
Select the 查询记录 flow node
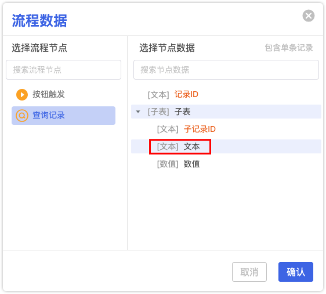point(63,116)
